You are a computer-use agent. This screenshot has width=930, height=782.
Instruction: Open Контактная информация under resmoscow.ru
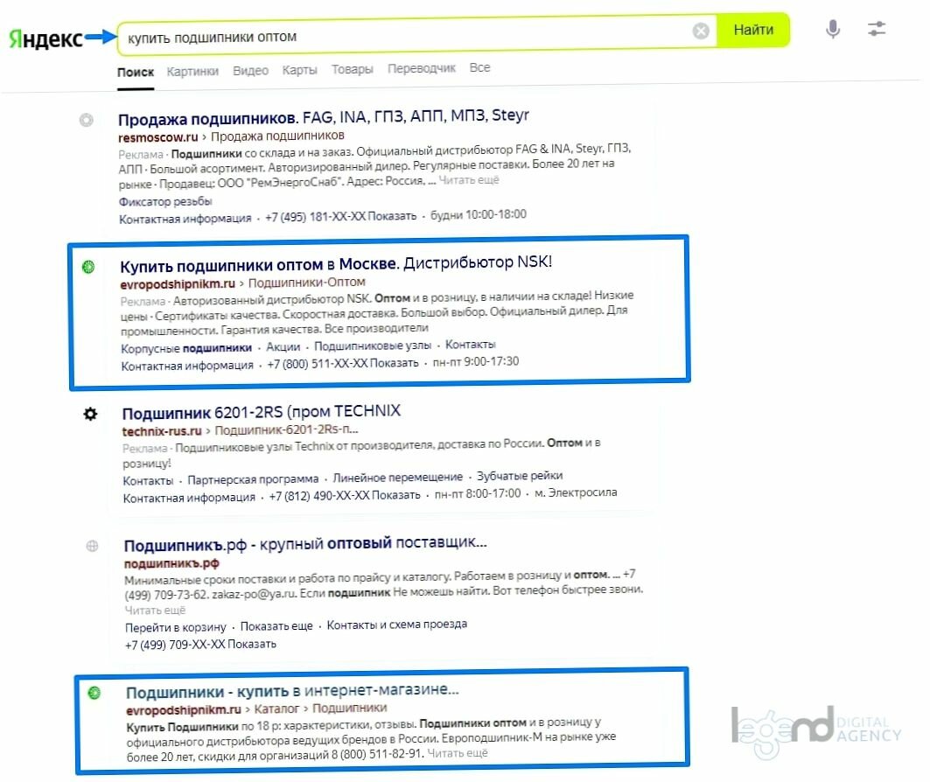tap(185, 219)
